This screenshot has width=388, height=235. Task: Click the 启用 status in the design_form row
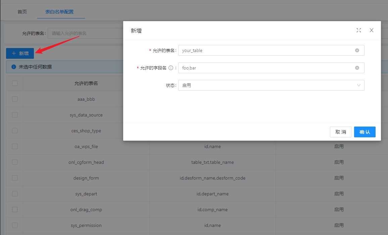click(339, 178)
